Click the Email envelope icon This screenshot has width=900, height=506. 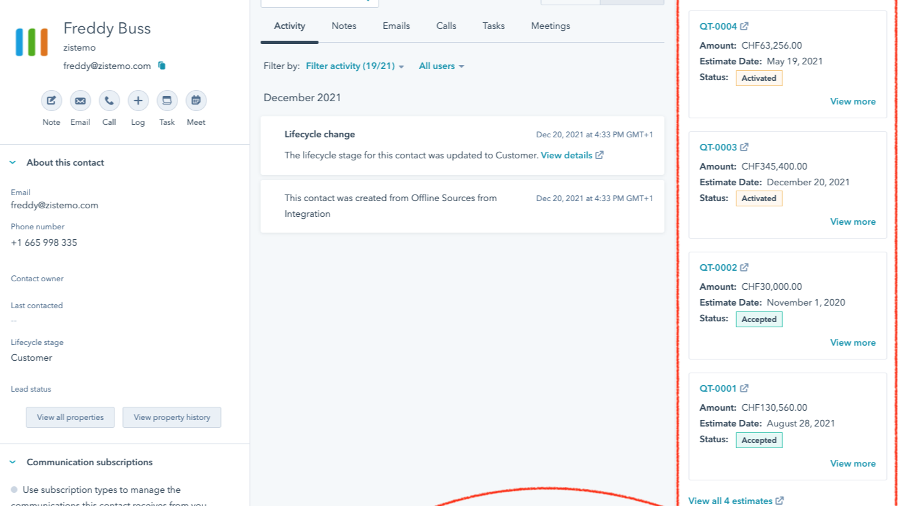pos(80,101)
